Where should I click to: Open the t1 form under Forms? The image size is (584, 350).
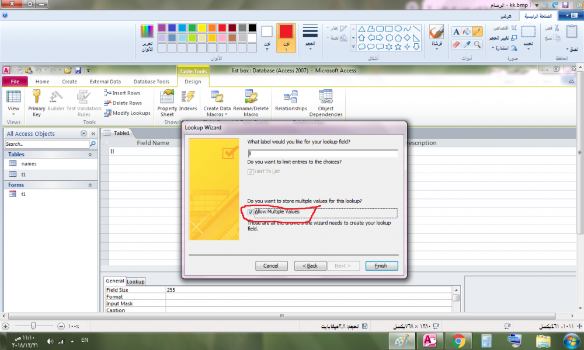[23, 194]
